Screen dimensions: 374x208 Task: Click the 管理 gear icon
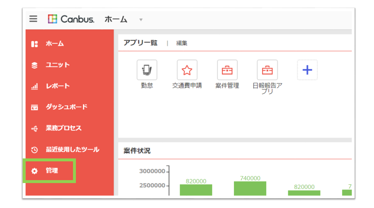(x=34, y=171)
